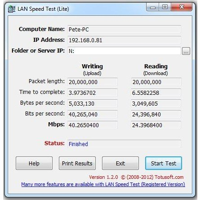This screenshot has height=200, width=200.
Task: Minimize the LAN Speed Test window
Action: click(x=153, y=7)
